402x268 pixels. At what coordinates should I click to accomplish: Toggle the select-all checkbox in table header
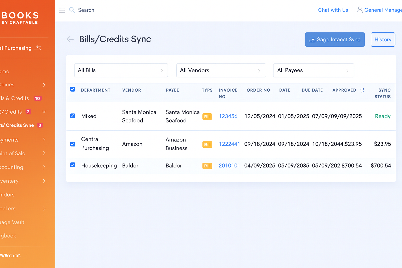tap(73, 89)
